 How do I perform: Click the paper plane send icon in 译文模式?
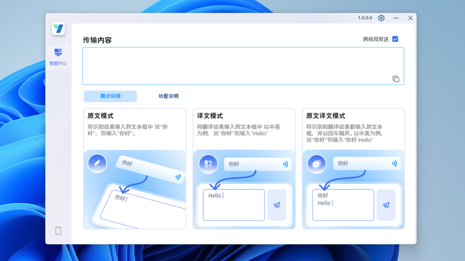coord(277,205)
